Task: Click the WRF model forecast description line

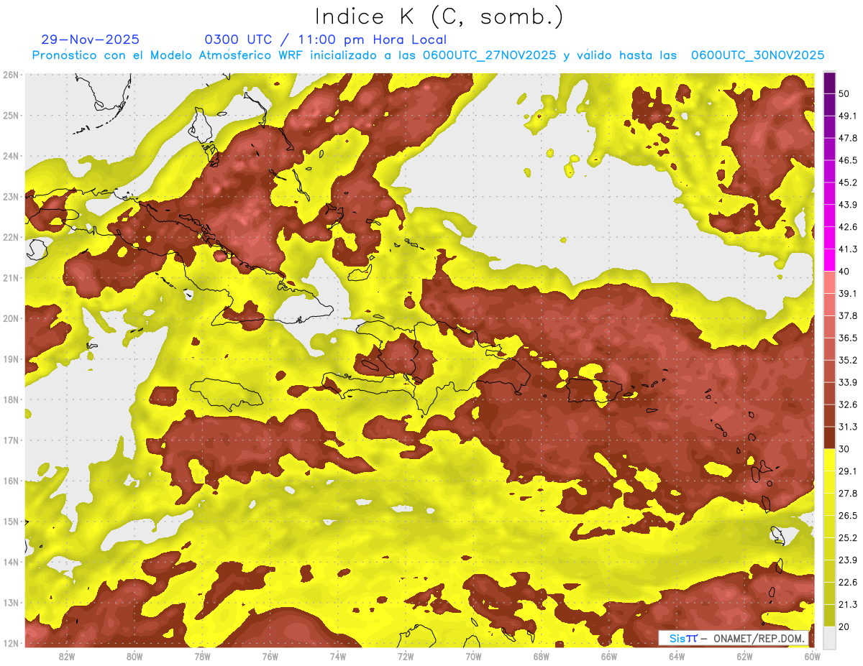Action: pos(428,55)
